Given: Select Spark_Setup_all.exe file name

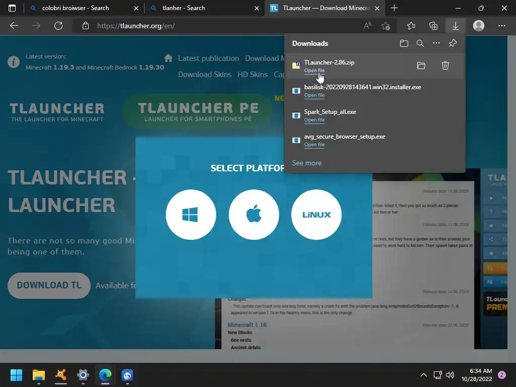Looking at the screenshot, I should [330, 112].
